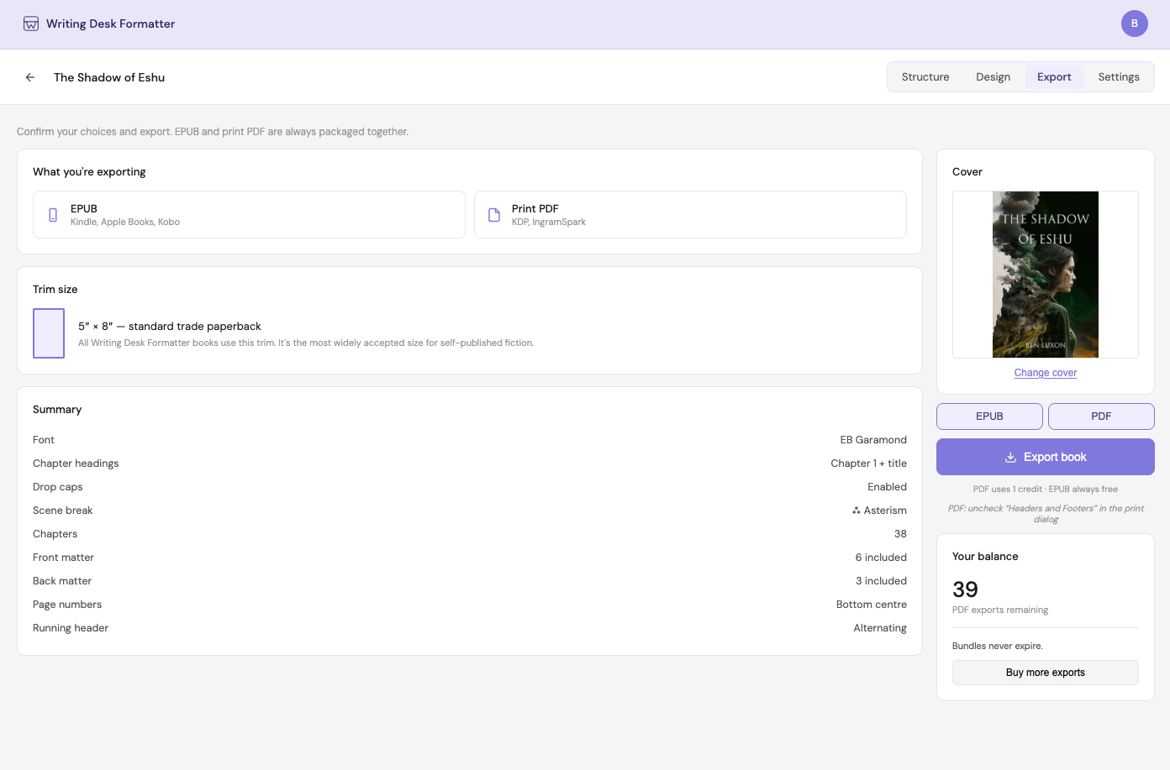The width and height of the screenshot is (1170, 770).
Task: Click the PDF exports remaining label
Action: (x=1000, y=610)
